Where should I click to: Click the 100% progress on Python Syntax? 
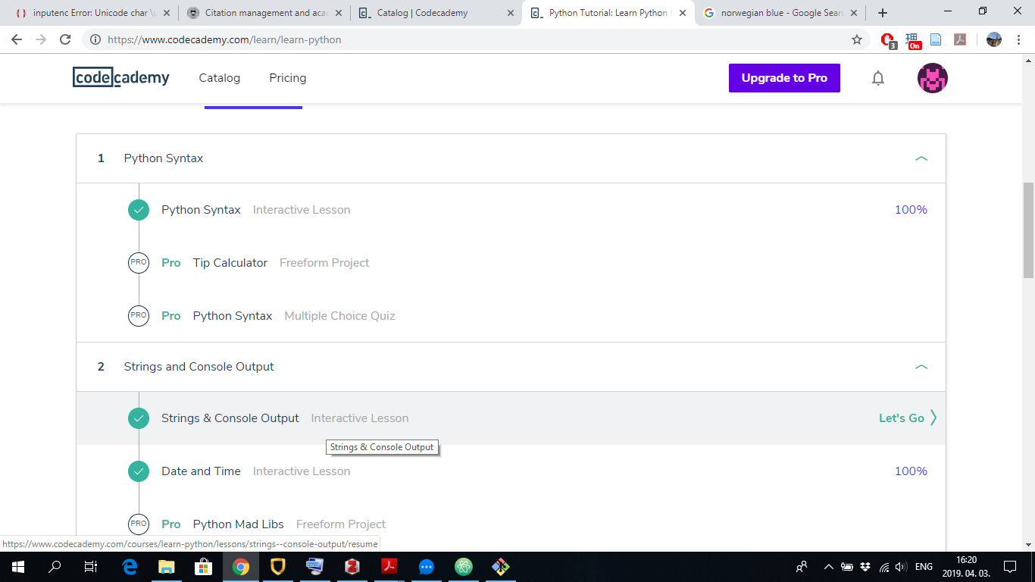911,210
